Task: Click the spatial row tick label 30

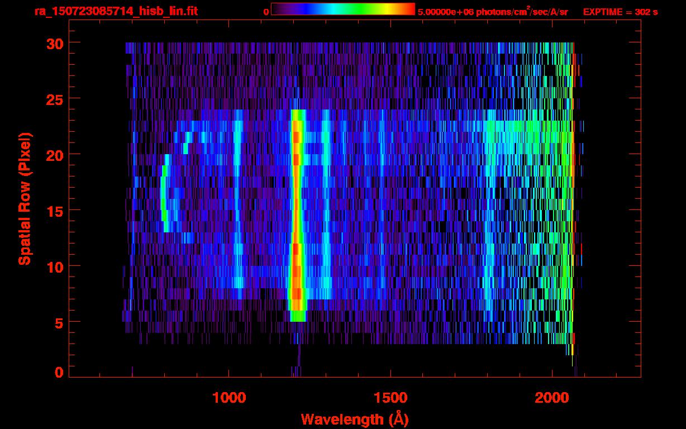Action: (x=55, y=43)
